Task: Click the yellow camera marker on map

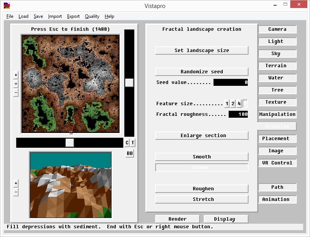Action: 71,133
